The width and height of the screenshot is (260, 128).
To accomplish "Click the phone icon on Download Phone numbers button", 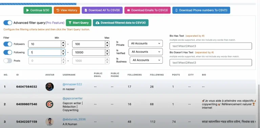I will point(176,10).
